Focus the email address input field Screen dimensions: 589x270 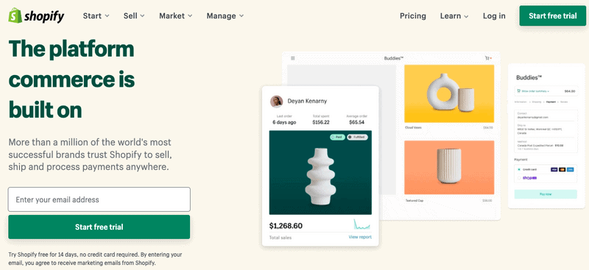(99, 199)
